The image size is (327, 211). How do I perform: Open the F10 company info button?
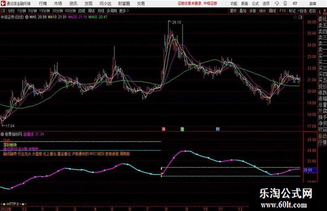point(282,11)
